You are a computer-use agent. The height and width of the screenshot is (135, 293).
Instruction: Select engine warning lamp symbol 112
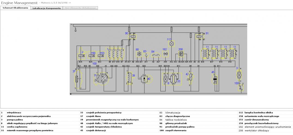click(x=172, y=44)
